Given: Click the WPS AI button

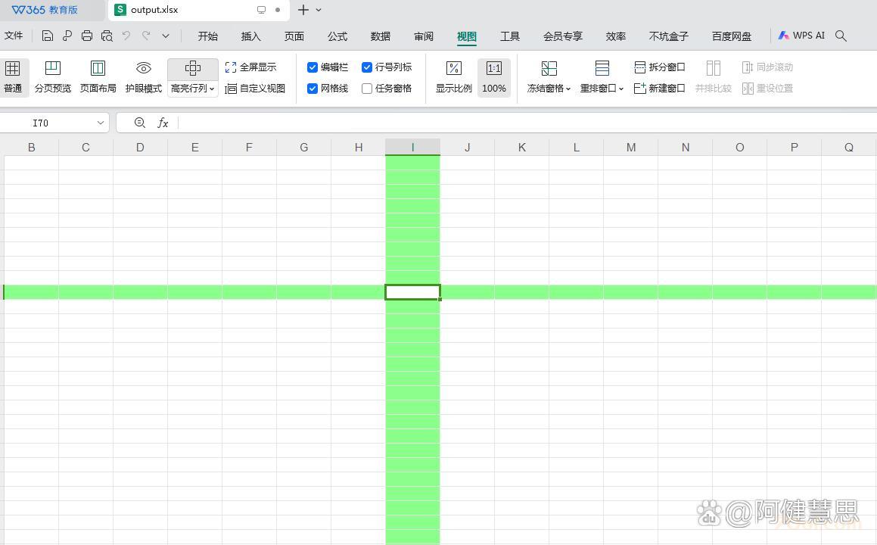Looking at the screenshot, I should 801,35.
